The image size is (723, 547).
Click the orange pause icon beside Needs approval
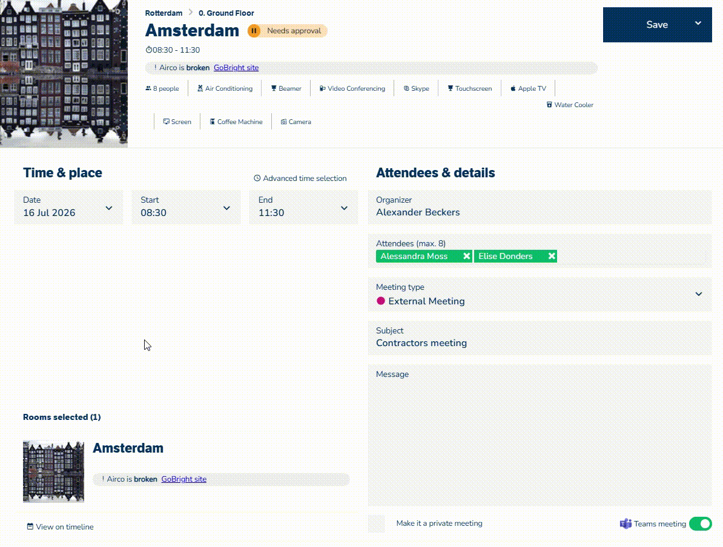pyautogui.click(x=254, y=31)
